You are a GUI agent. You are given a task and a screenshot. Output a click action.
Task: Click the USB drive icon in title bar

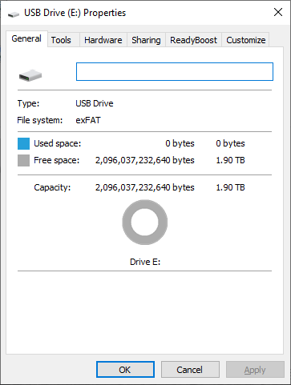[14, 14]
